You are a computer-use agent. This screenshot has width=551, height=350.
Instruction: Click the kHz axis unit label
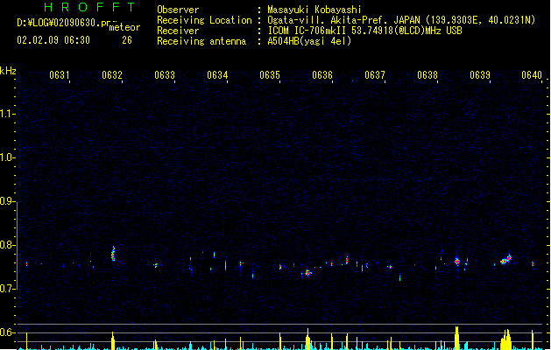[8, 71]
